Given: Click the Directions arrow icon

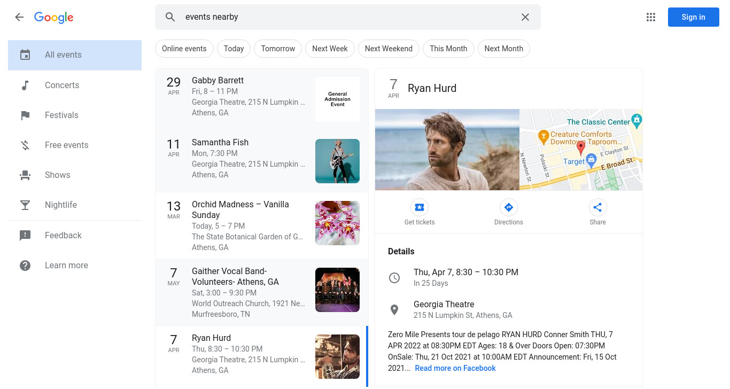Looking at the screenshot, I should 508,207.
